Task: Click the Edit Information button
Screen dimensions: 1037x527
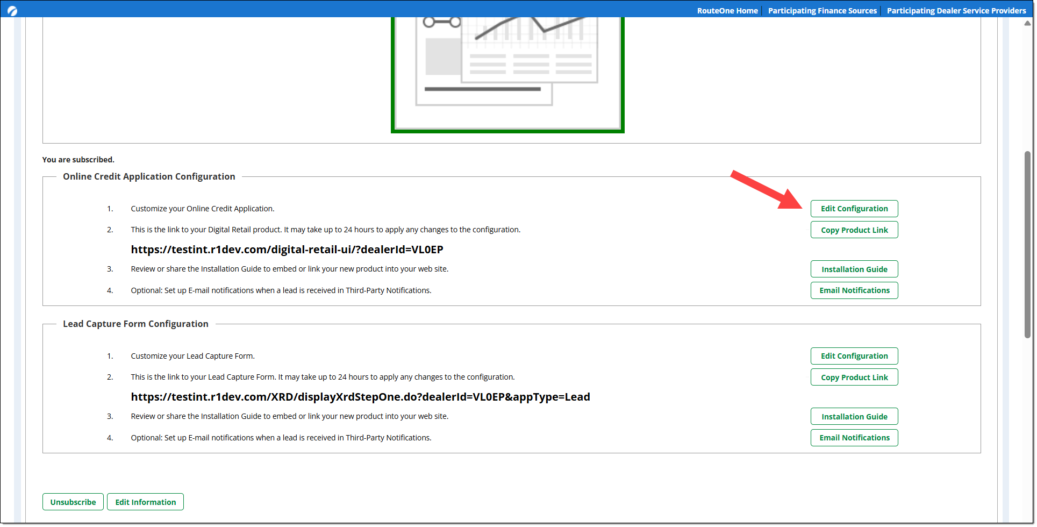Action: point(145,502)
